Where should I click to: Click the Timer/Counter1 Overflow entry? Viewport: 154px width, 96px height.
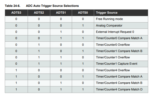tap(113, 57)
